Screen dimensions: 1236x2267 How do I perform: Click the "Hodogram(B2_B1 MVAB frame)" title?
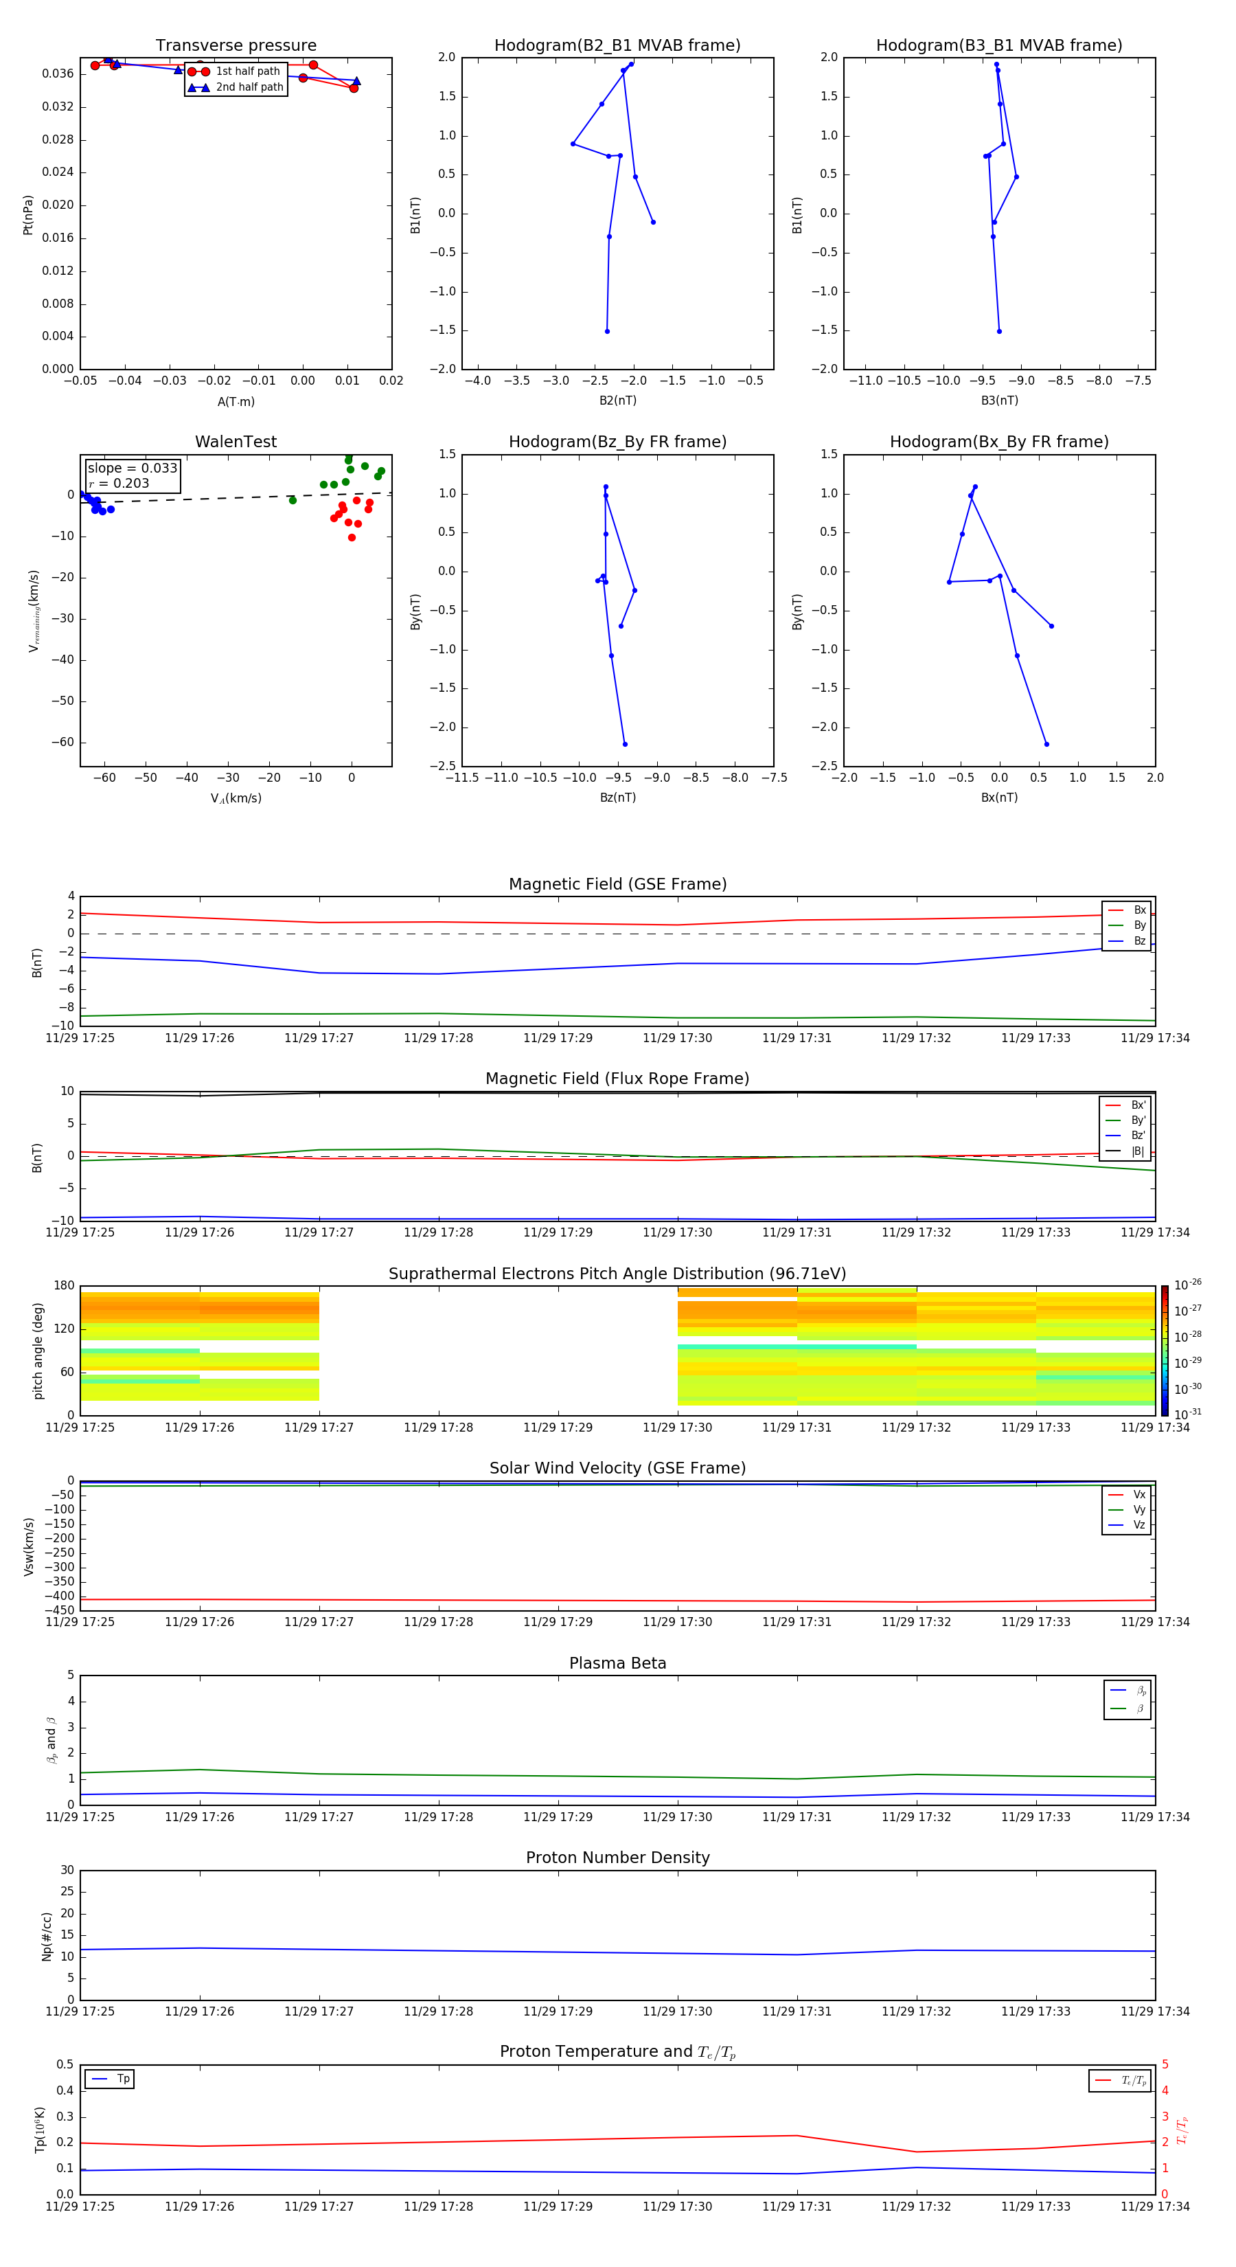tap(617, 46)
